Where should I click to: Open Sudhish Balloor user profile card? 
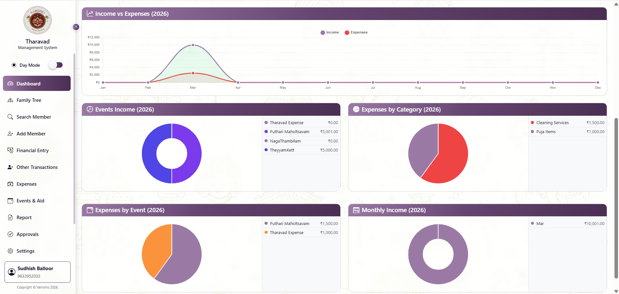(x=37, y=272)
